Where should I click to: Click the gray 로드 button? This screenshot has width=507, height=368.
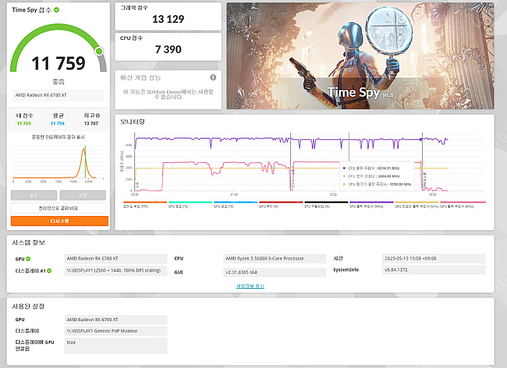pos(34,195)
